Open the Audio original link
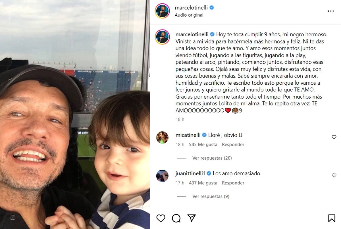 tap(189, 15)
